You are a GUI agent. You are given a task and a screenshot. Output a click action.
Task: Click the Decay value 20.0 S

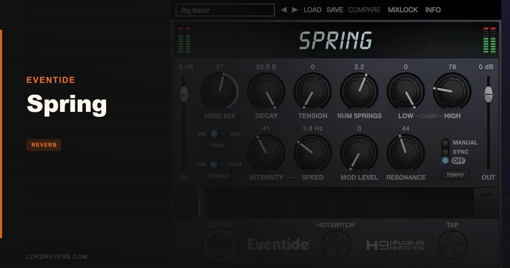coord(266,67)
